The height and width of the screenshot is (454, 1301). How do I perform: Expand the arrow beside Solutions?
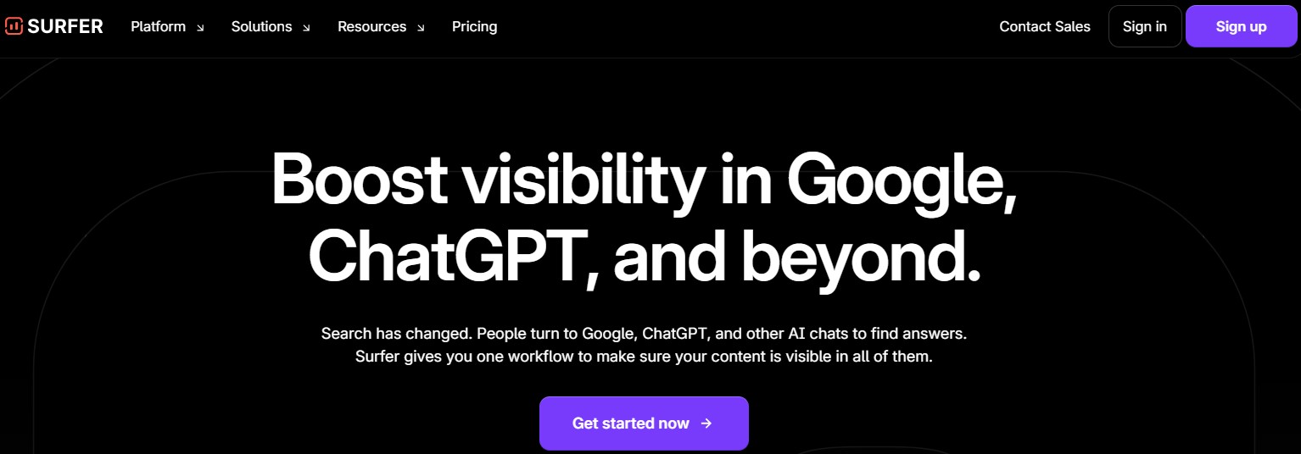[x=306, y=28]
